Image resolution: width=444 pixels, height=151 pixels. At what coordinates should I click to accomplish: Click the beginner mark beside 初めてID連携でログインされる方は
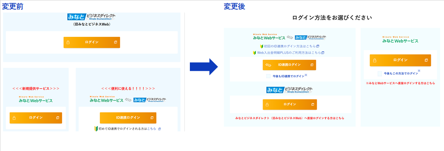[x=96, y=129]
